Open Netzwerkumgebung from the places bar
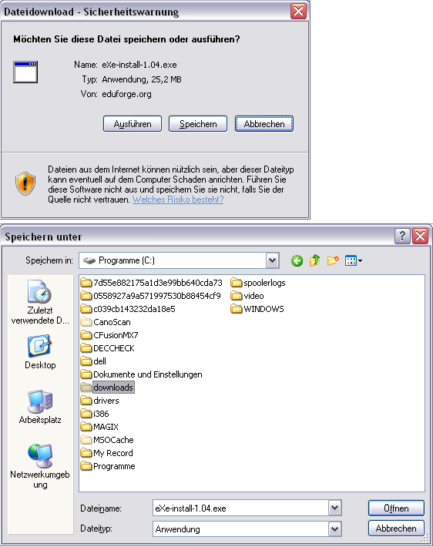Image resolution: width=433 pixels, height=547 pixels. click(40, 466)
